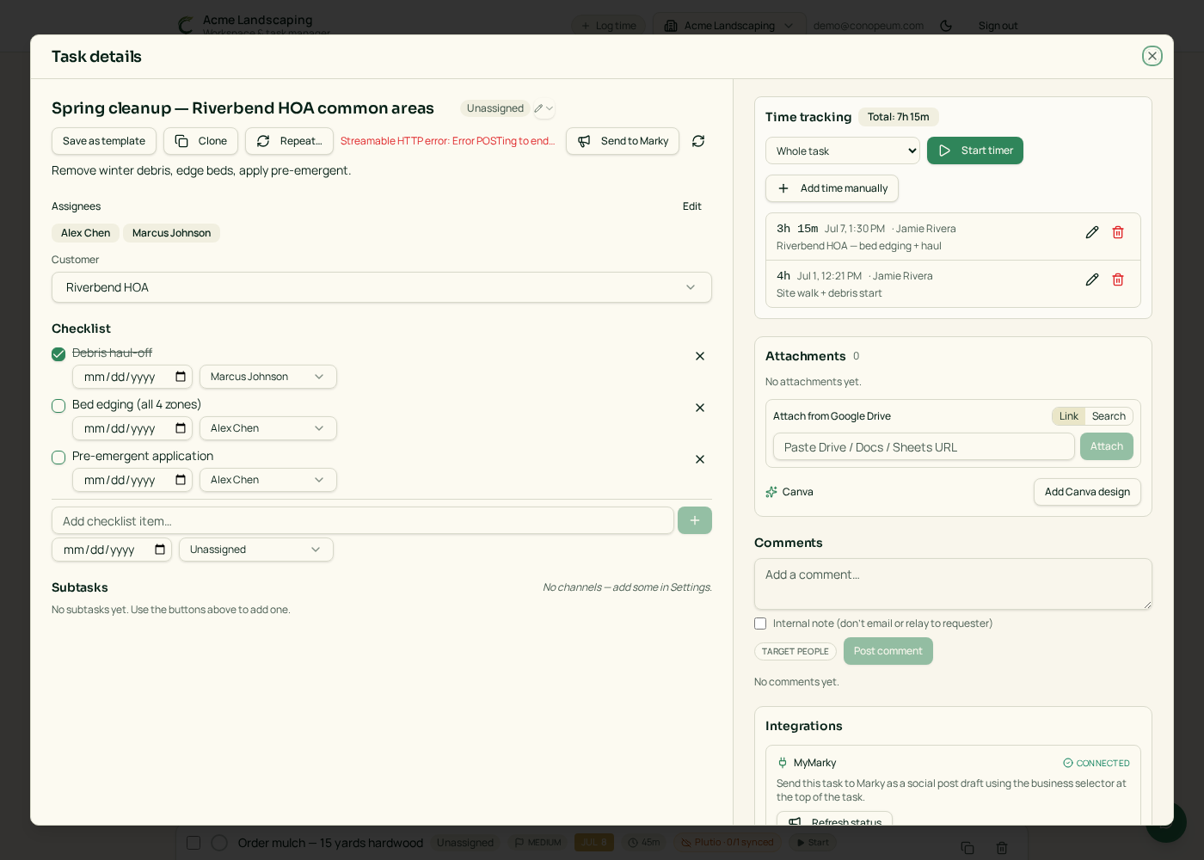Edit the 4h Site walk time entry

point(1092,279)
